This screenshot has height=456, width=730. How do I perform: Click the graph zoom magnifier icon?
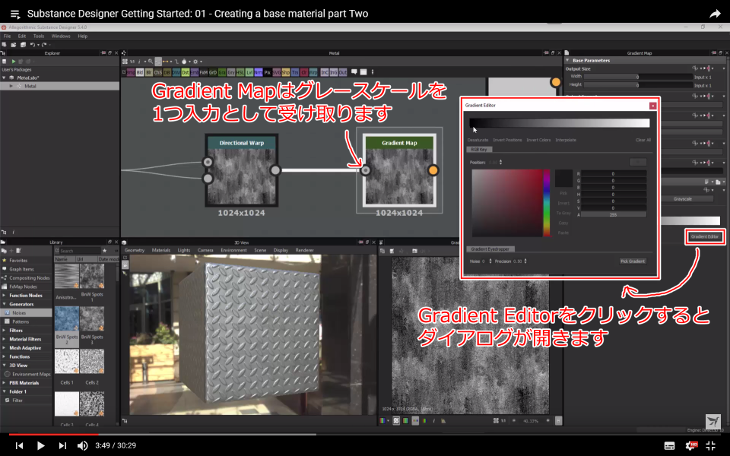click(151, 62)
